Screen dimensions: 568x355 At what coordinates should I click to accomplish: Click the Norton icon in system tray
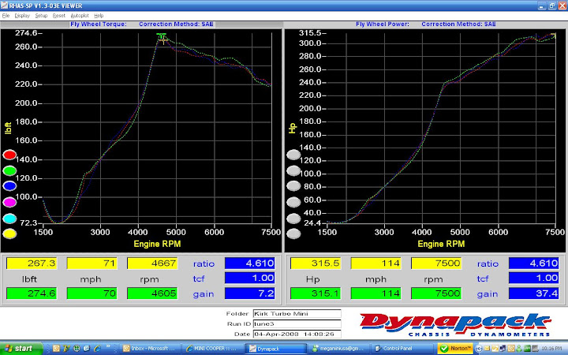(x=455, y=349)
